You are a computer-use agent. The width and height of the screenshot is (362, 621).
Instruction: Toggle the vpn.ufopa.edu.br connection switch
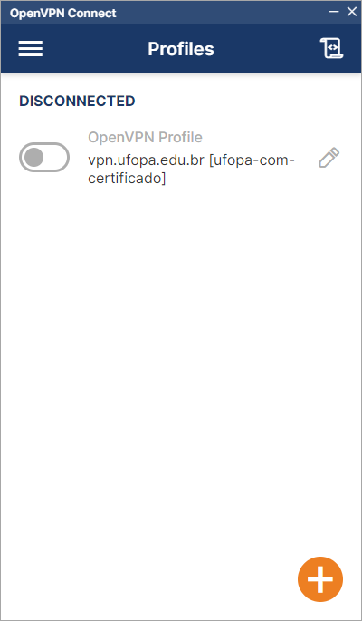click(x=44, y=157)
